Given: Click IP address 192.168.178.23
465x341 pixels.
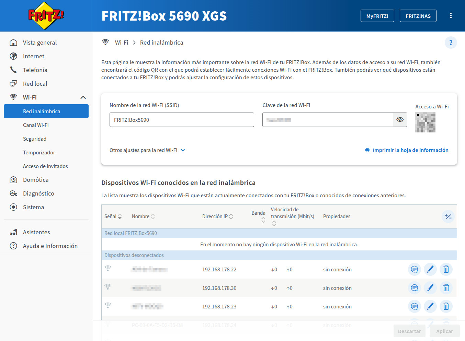Looking at the screenshot, I should point(219,307).
